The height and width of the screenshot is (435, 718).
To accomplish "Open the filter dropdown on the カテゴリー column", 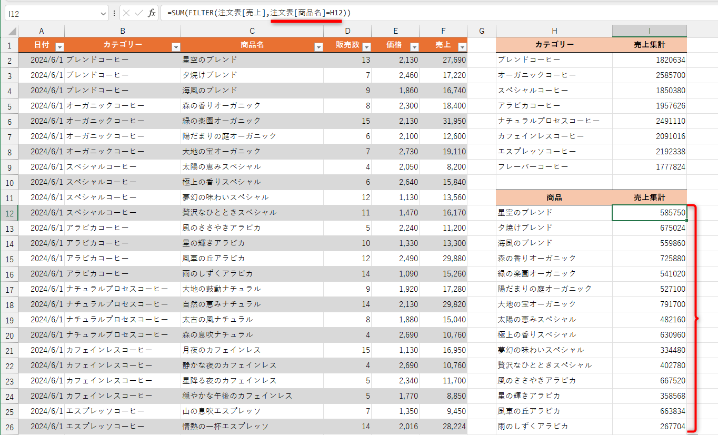I will pos(176,46).
